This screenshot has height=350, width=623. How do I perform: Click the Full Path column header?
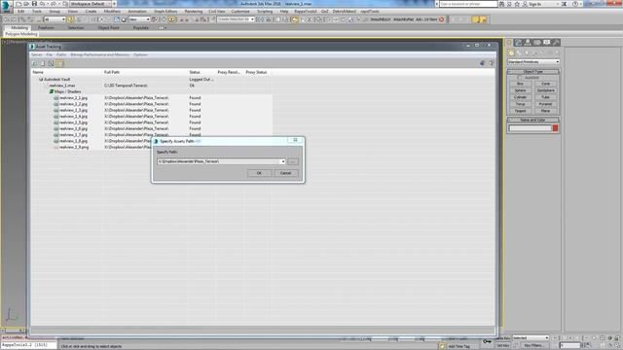[145, 72]
